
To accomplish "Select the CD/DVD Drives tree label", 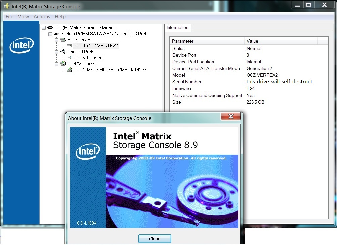I will tap(83, 64).
